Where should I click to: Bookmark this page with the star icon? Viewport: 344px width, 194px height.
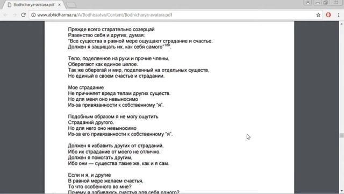point(318,15)
